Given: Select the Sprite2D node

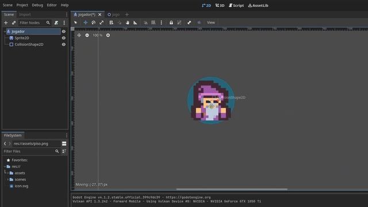Looking at the screenshot, I should pyautogui.click(x=22, y=38).
